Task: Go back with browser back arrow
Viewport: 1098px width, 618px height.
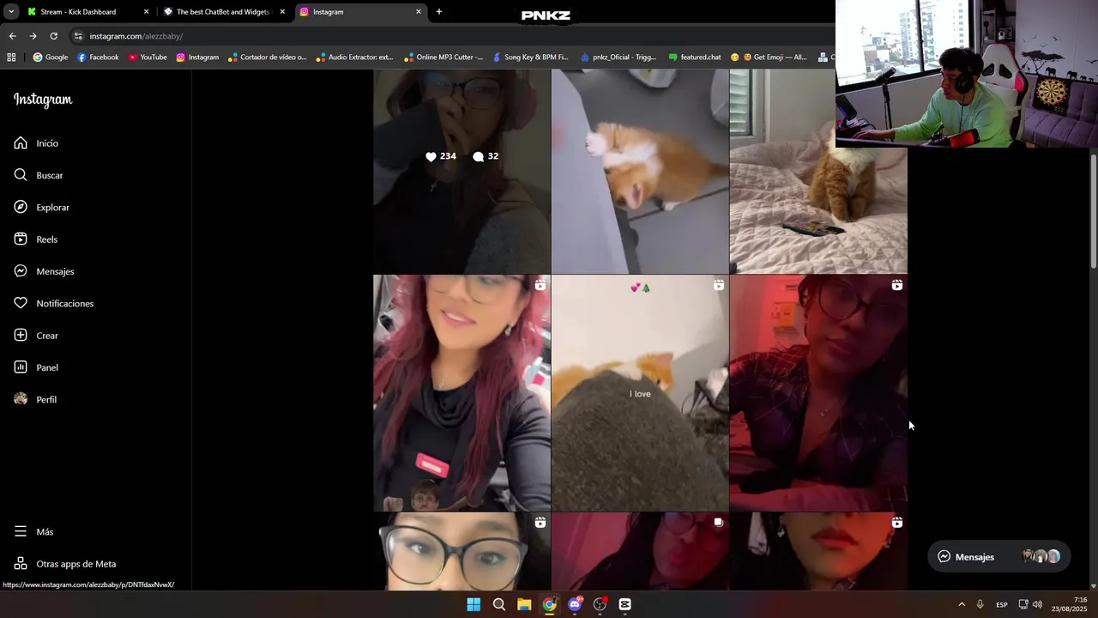Action: (x=12, y=36)
